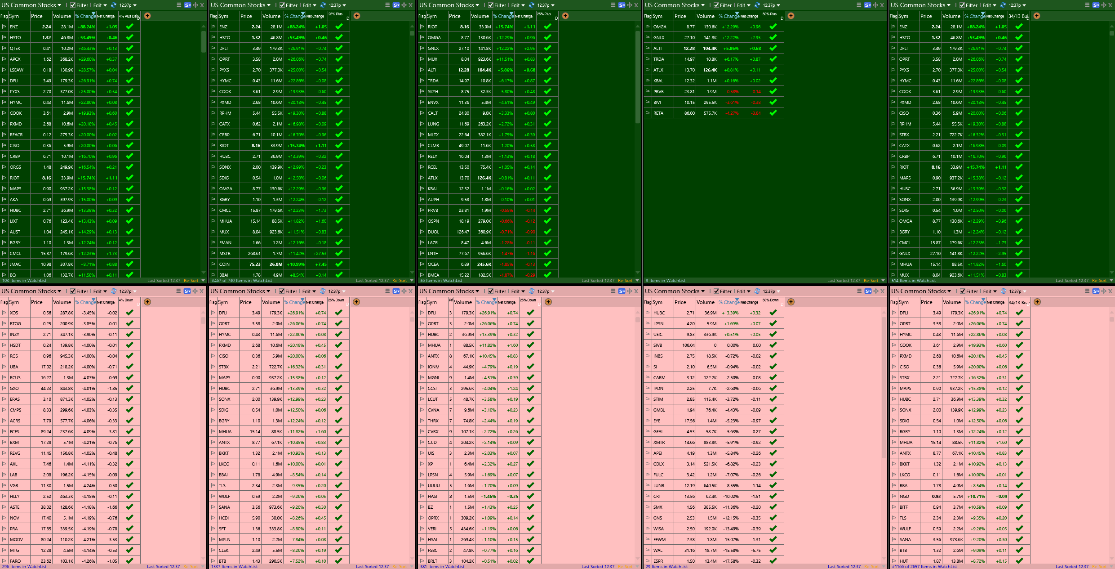
Task: Click the flag icon next to ENZ
Action: click(4, 27)
